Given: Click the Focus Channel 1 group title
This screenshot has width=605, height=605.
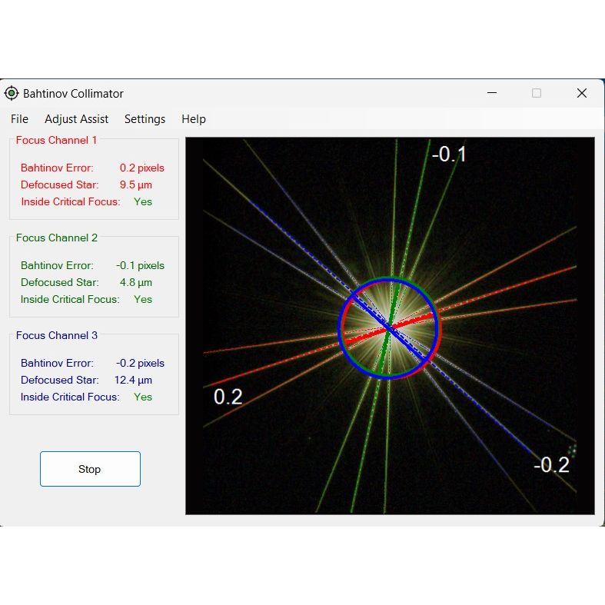Looking at the screenshot, I should [56, 140].
